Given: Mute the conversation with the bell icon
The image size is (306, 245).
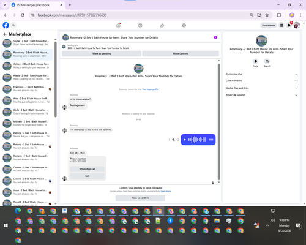Looking at the screenshot, I should click(x=256, y=61).
